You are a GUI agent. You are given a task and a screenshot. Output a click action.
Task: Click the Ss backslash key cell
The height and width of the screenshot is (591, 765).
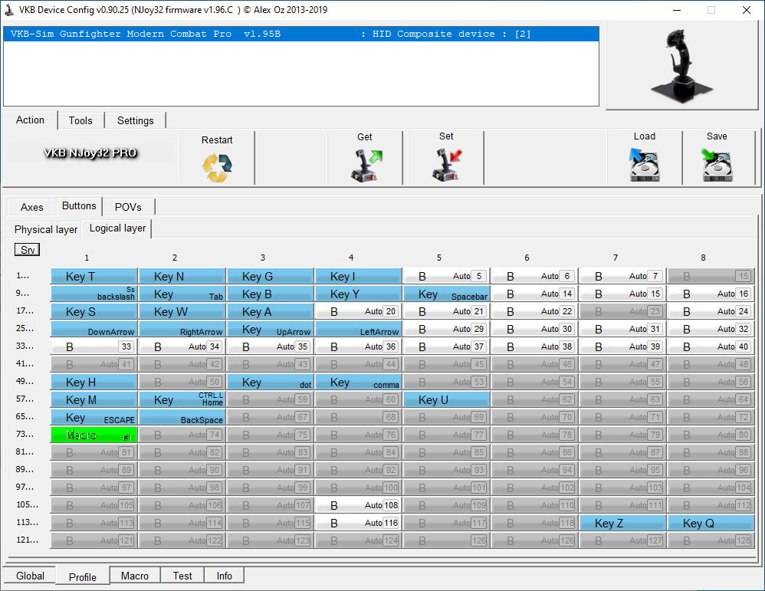pyautogui.click(x=94, y=294)
